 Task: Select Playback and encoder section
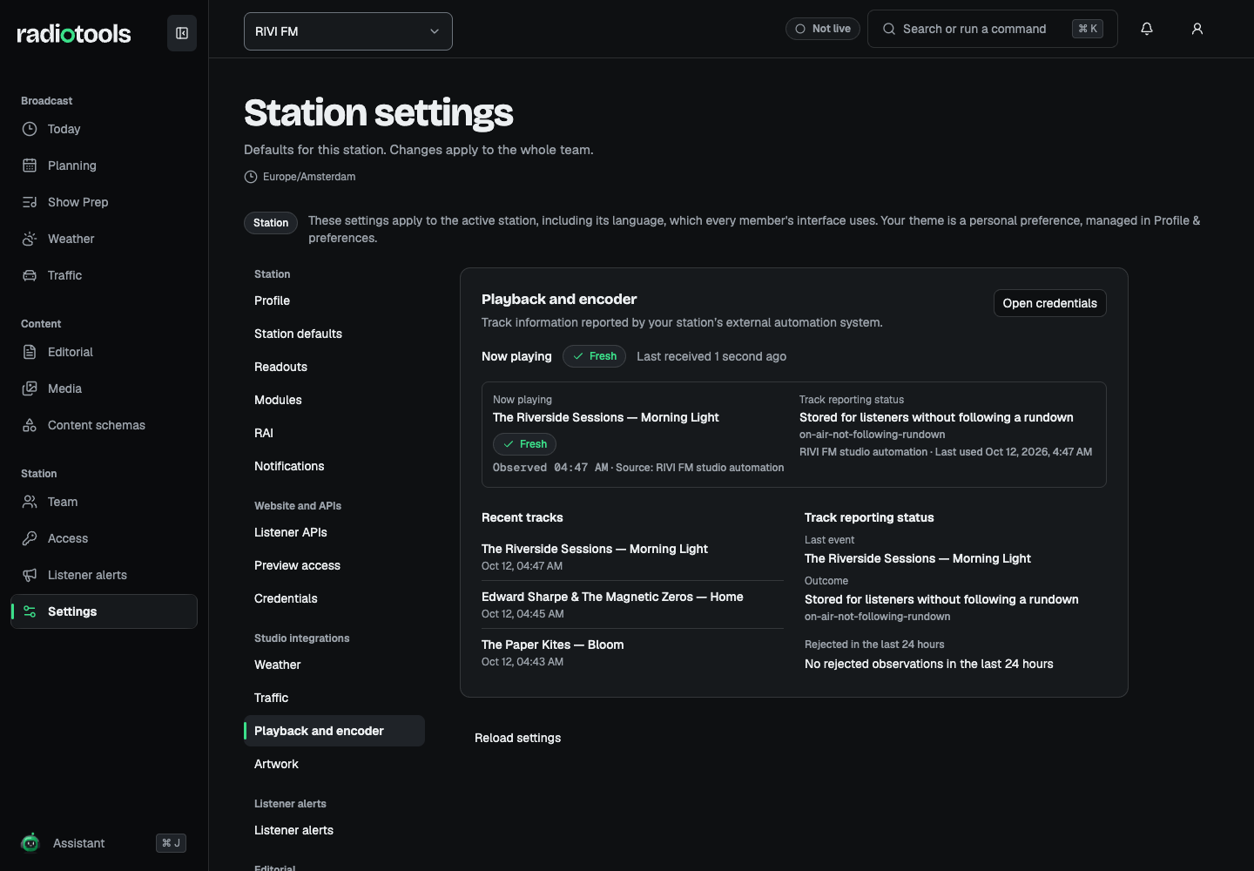click(334, 731)
